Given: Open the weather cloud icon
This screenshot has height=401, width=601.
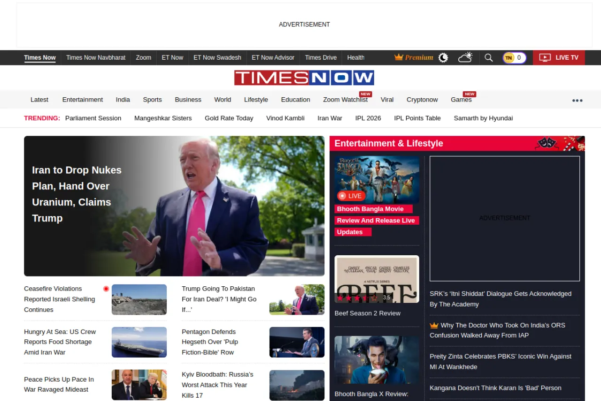Looking at the screenshot, I should tap(465, 57).
